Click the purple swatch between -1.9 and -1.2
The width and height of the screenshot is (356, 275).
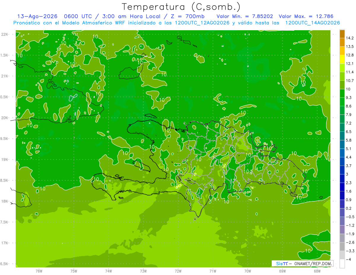pyautogui.click(x=342, y=229)
